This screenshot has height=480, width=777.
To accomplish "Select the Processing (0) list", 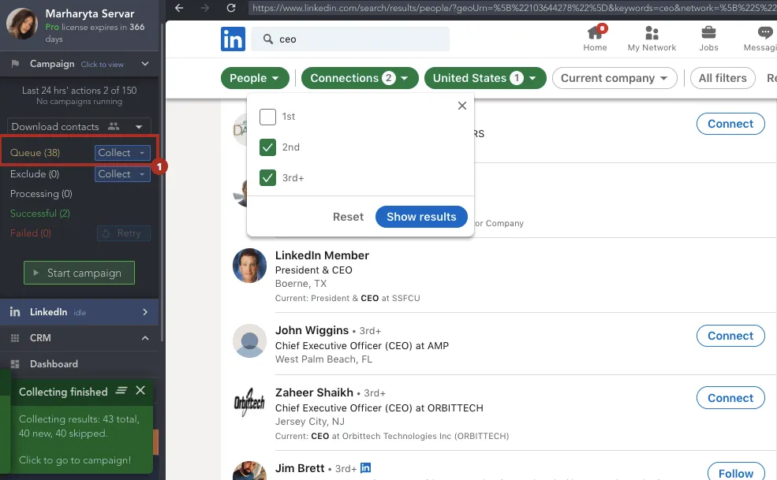I will [41, 194].
